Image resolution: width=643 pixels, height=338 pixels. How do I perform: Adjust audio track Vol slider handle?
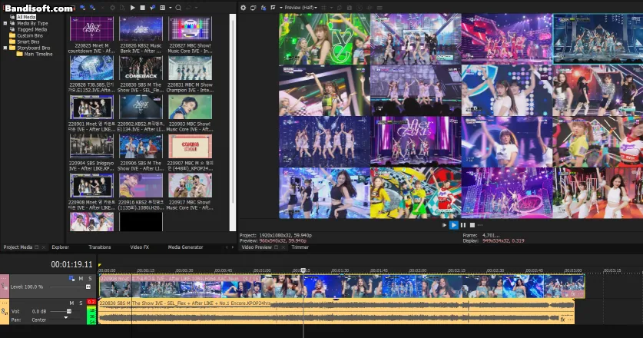pos(69,312)
